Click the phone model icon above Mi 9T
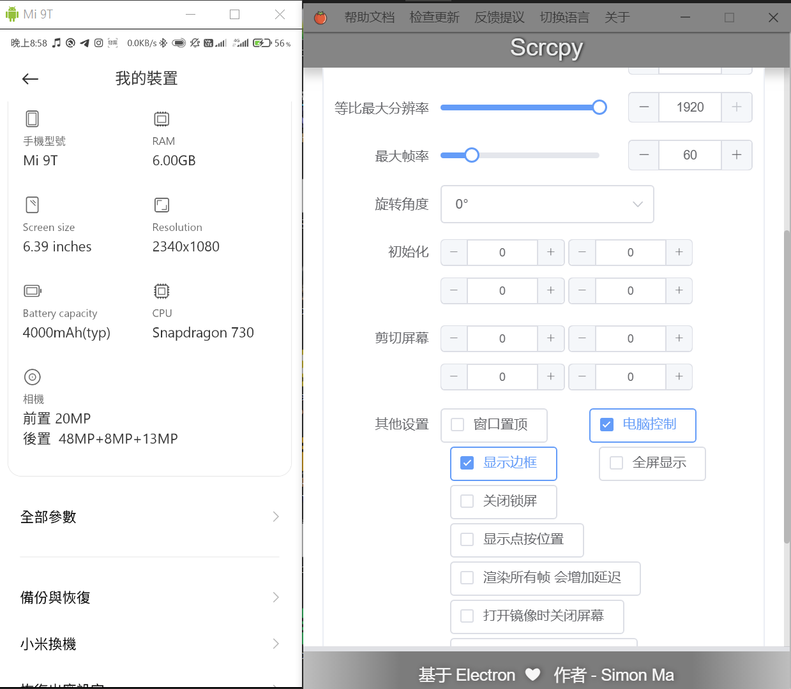The width and height of the screenshot is (791, 689). tap(32, 119)
